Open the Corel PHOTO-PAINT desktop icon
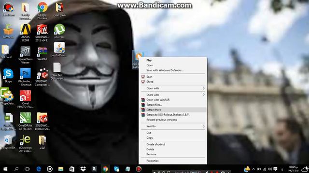 click(26, 99)
